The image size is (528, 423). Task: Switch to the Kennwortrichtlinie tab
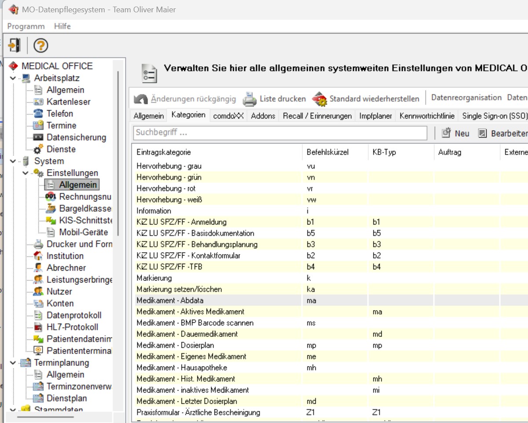pyautogui.click(x=427, y=116)
